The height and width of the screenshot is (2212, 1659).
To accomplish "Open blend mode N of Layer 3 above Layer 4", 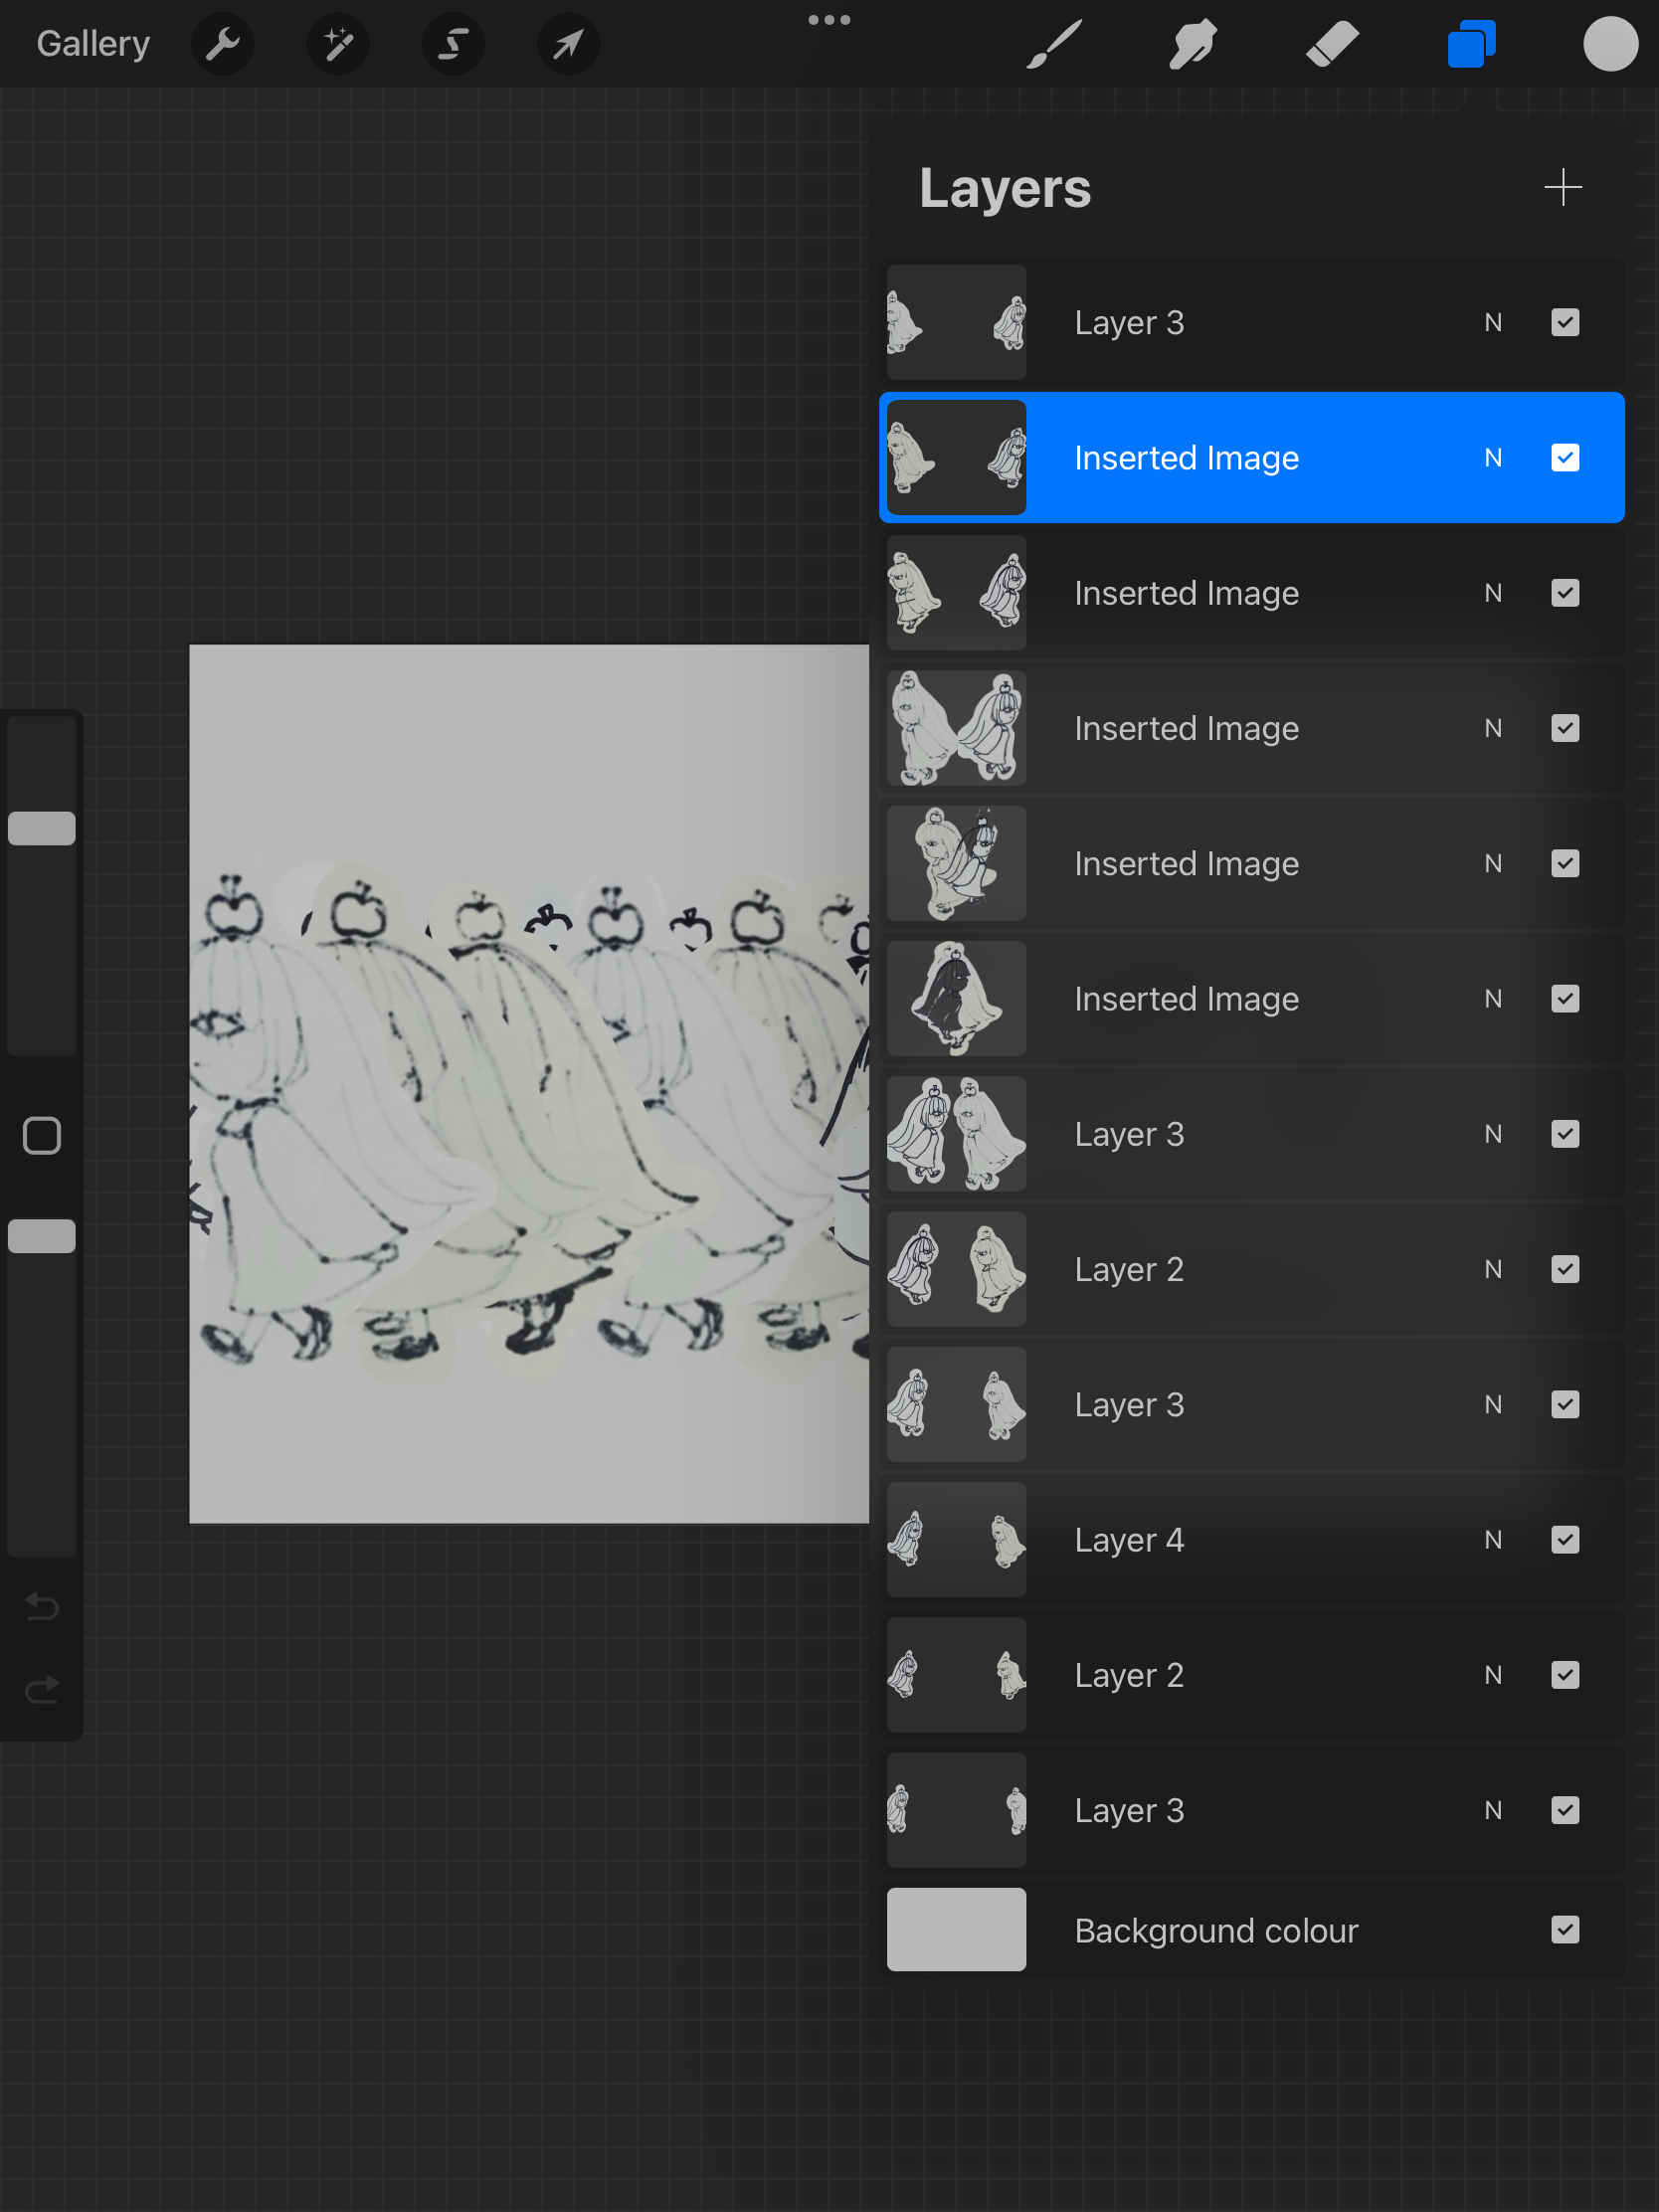I will click(1493, 1404).
